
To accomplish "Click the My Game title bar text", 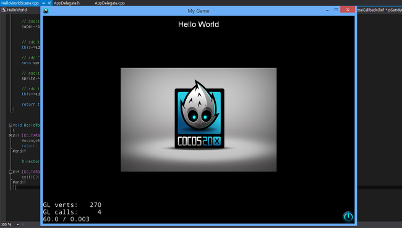I will point(199,11).
